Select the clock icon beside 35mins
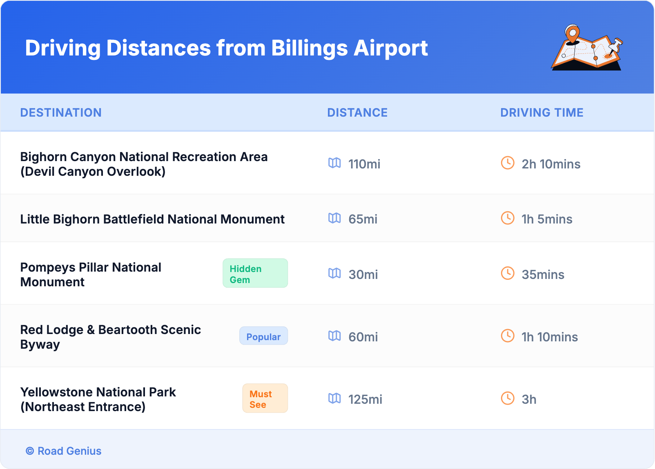Viewport: 655px width, 469px height. (x=508, y=273)
